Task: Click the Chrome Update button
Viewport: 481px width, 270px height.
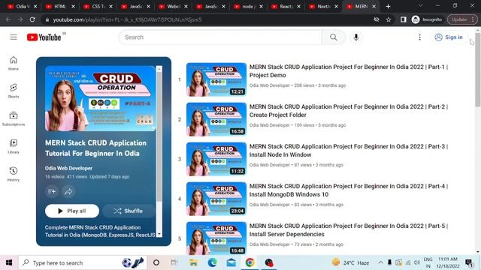Action: (462, 19)
